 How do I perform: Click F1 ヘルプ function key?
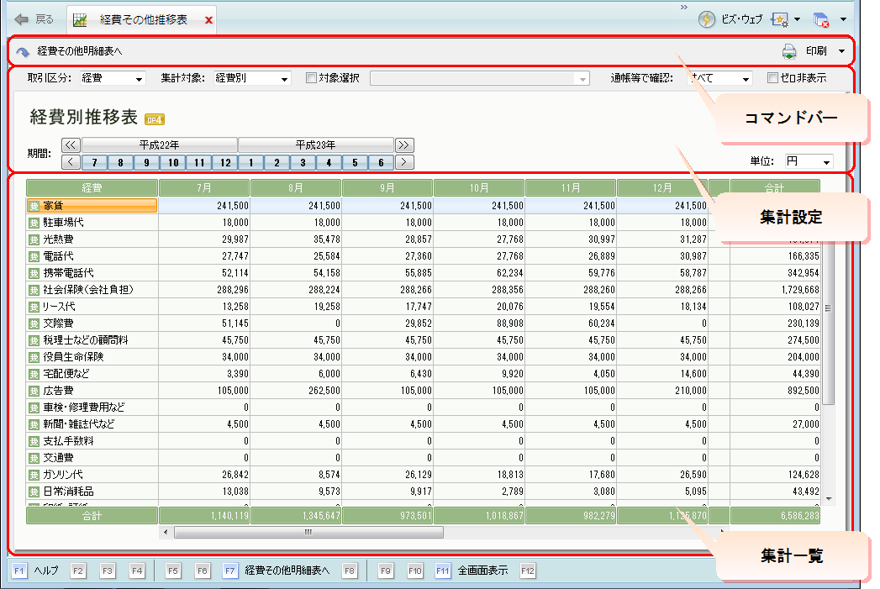coord(35,571)
